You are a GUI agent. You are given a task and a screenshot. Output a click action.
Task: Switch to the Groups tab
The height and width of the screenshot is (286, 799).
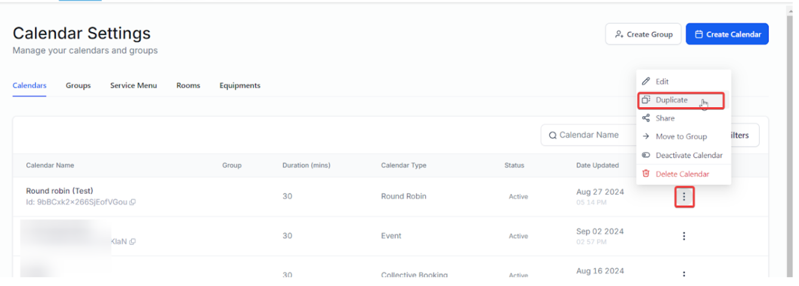click(78, 85)
